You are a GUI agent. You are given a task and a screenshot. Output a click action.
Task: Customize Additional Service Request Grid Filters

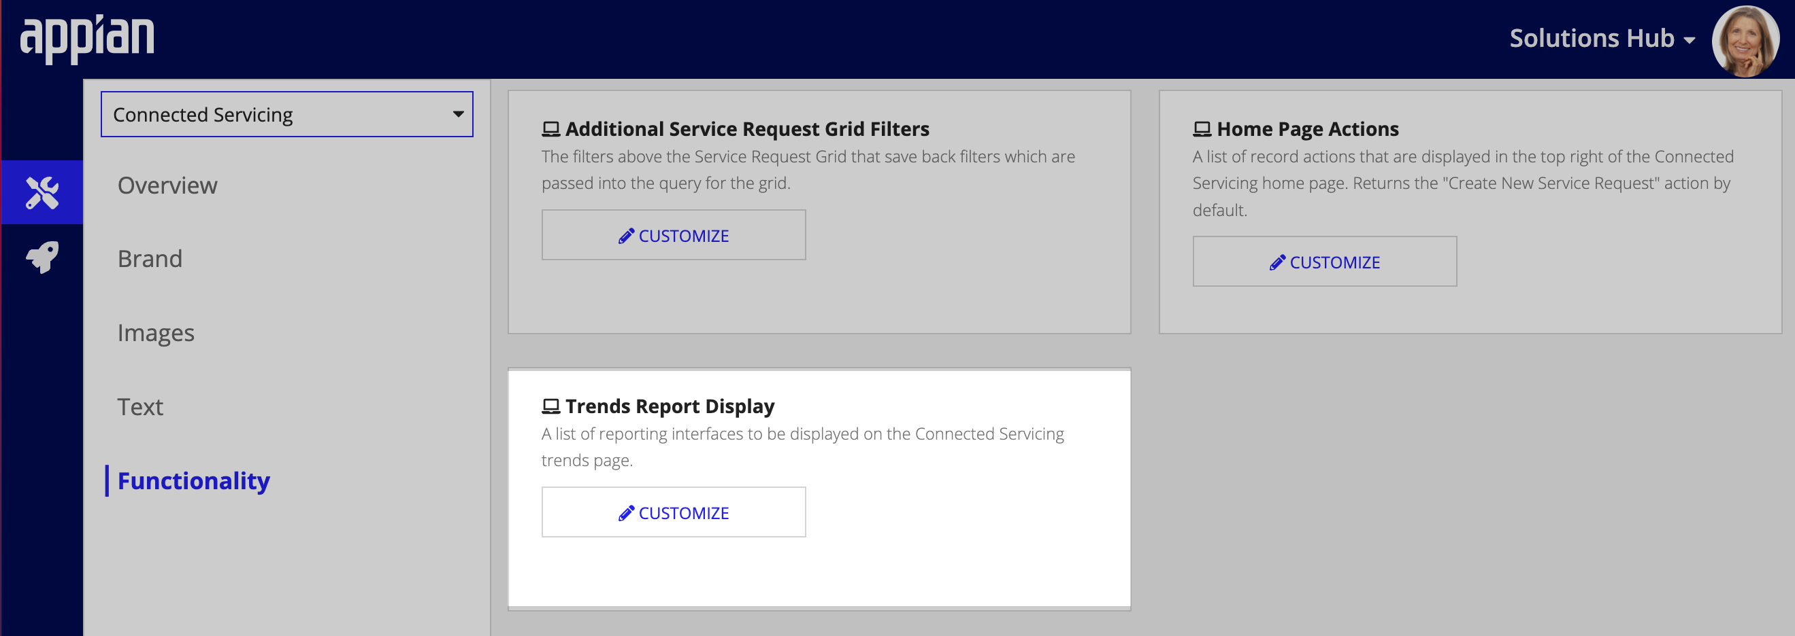673,235
